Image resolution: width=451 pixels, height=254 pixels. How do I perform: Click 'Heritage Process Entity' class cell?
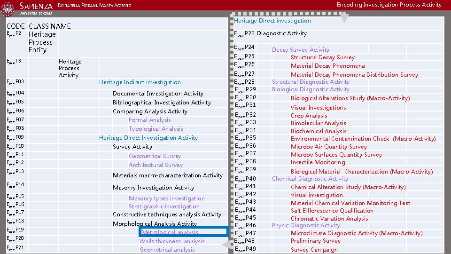42,42
